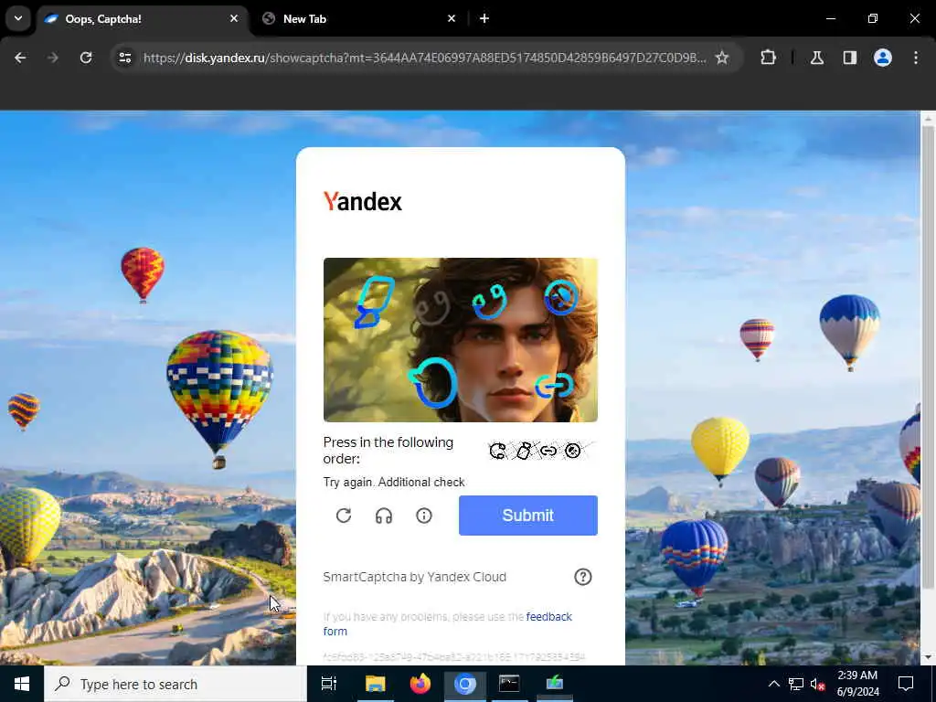Open network status tray icon
This screenshot has width=936, height=702.
796,684
